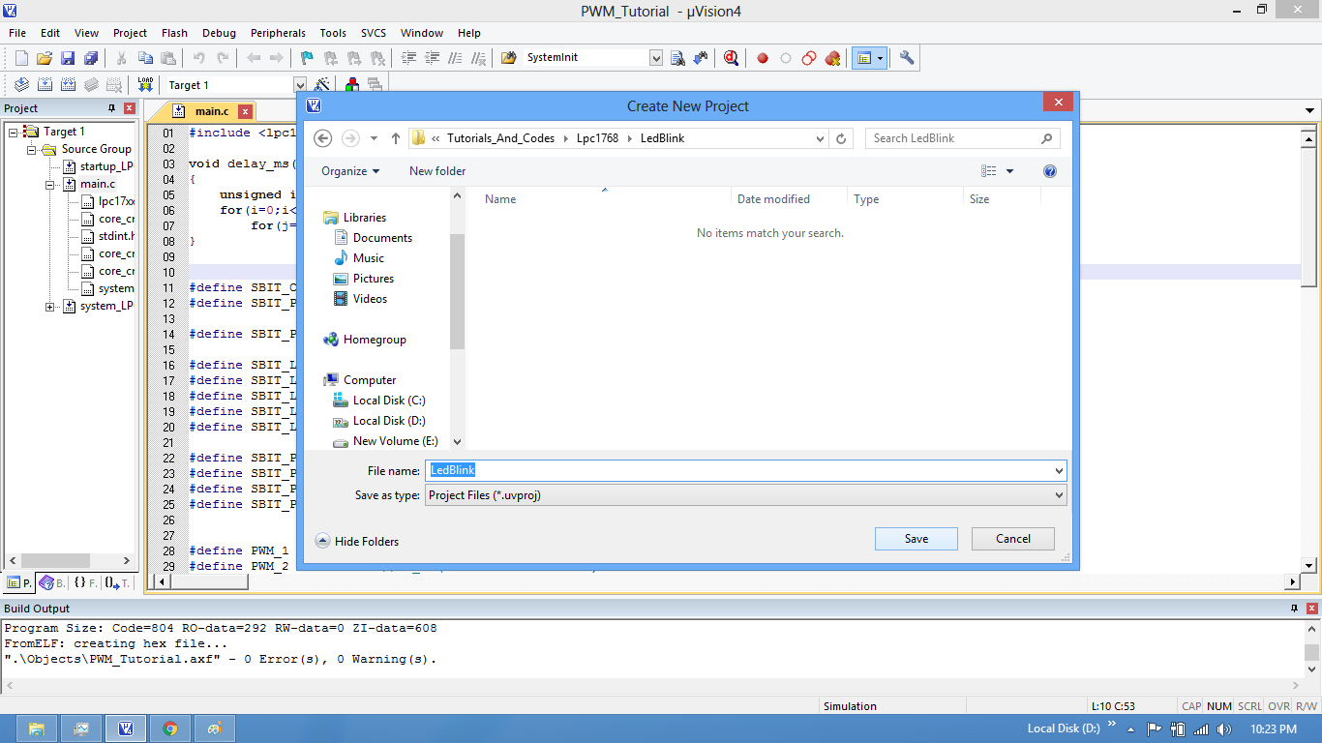
Task: Click the help question mark icon in dialog
Action: pos(1050,171)
